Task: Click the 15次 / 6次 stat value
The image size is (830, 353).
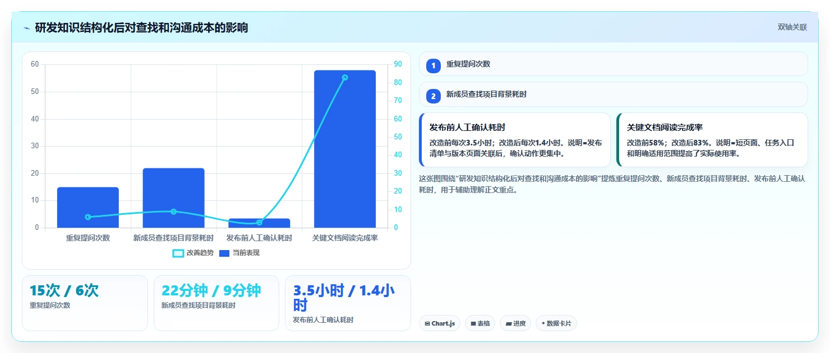Action: 64,291
